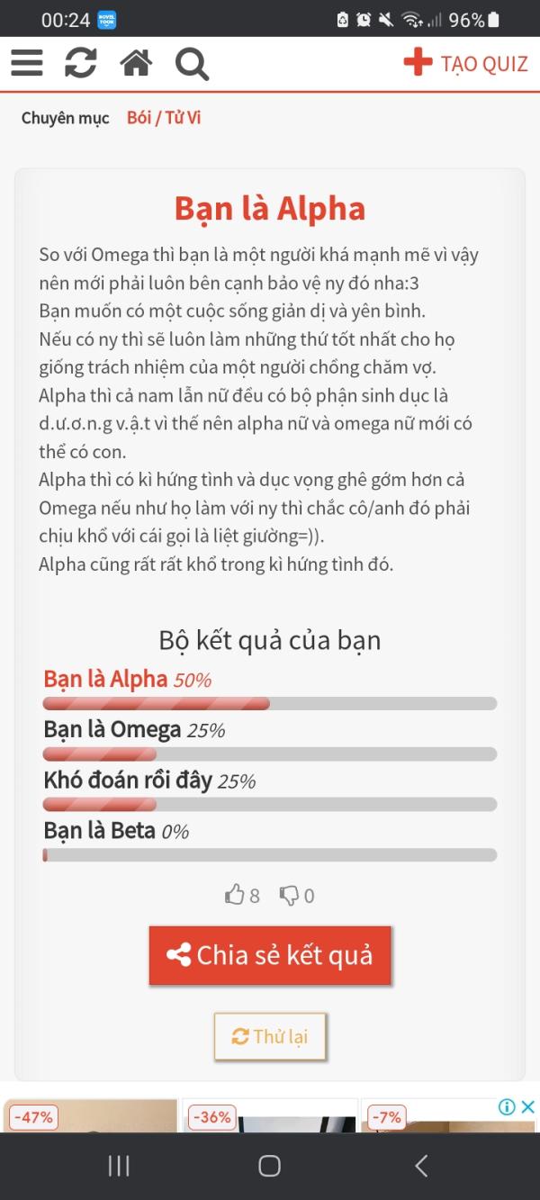Click the Bạn là Alpha progress bar

270,703
